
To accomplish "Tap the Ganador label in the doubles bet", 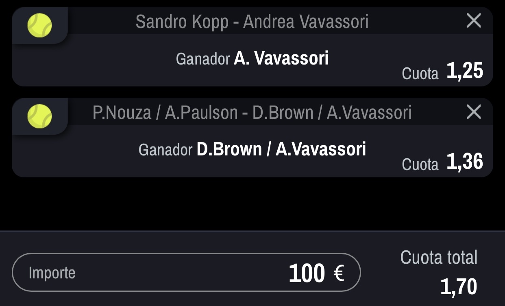I will pos(165,151).
